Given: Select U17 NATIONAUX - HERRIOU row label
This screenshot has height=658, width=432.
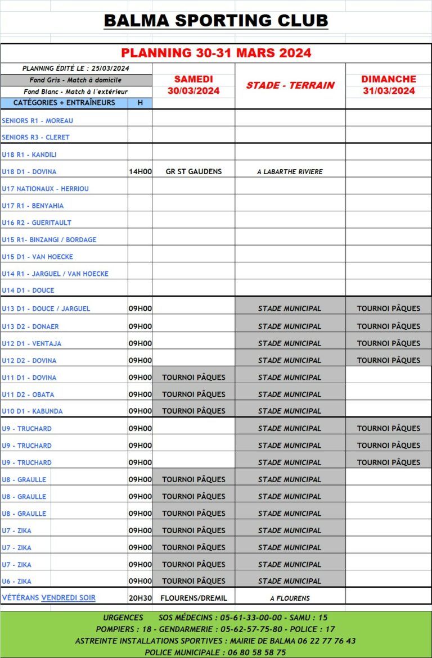Looking at the screenshot, I should tap(45, 189).
